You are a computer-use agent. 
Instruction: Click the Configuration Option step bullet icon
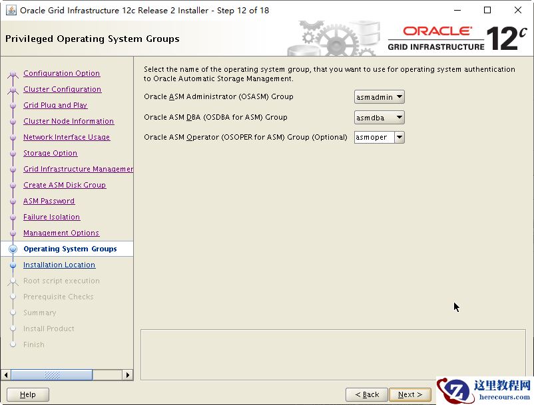click(13, 74)
